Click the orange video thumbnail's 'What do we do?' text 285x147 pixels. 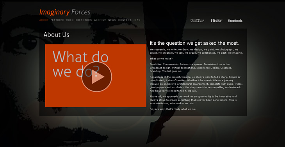(x=80, y=64)
